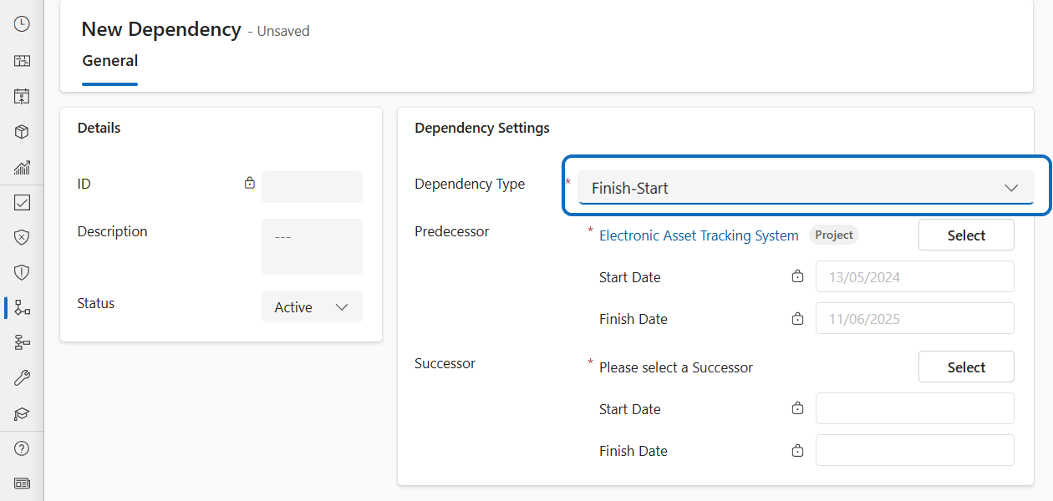Click the graduation cap sidebar icon
The image size is (1053, 501).
tap(22, 413)
